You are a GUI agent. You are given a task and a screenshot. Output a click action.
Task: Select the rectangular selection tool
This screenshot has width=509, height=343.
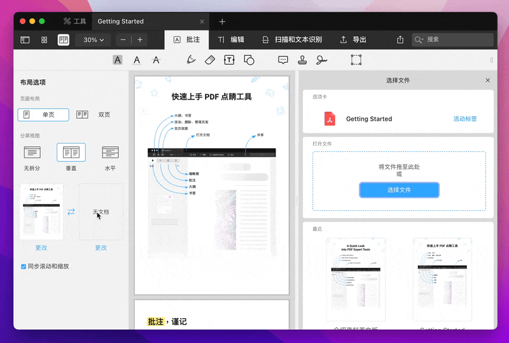tap(356, 60)
